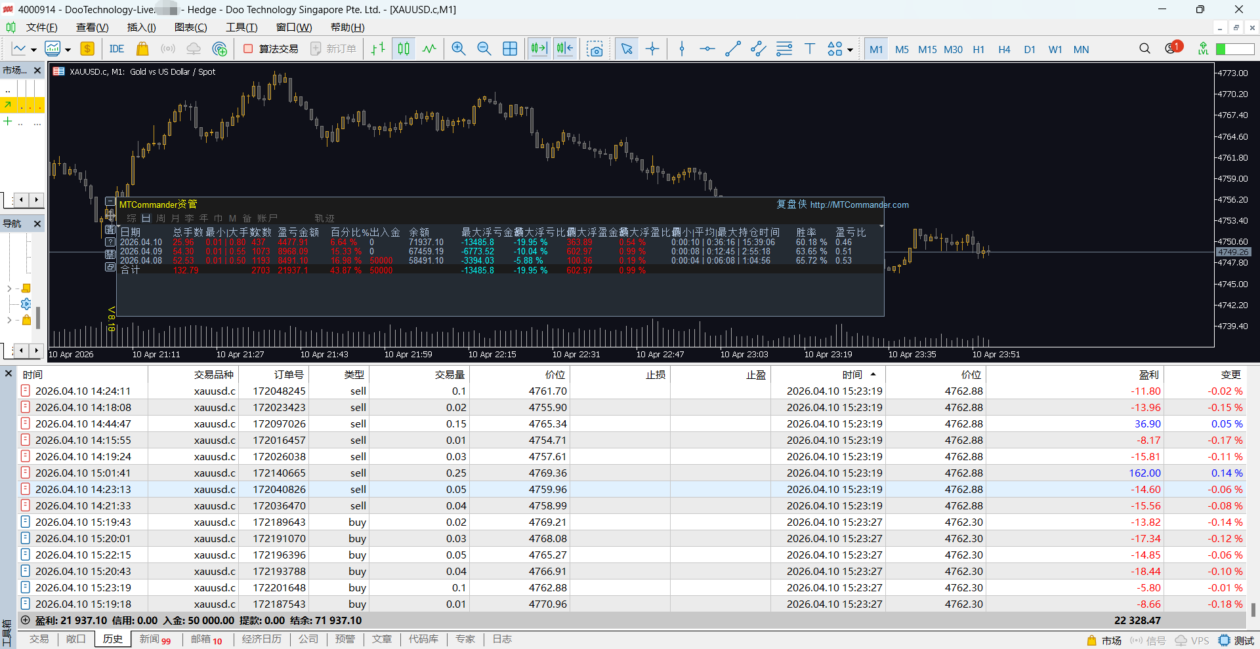Click the Zoom In magnifier icon
This screenshot has width=1260, height=649.
coord(458,49)
